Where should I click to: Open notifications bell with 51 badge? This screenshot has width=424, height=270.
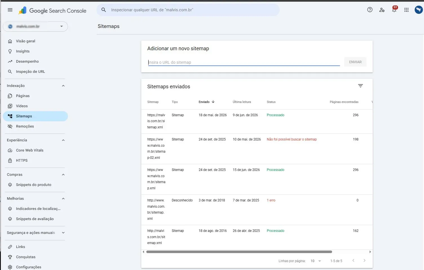[394, 9]
